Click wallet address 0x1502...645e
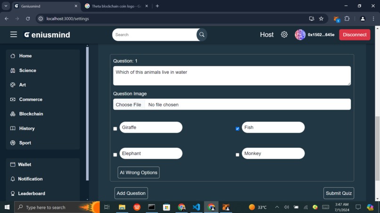This screenshot has width=380, height=213. [321, 35]
